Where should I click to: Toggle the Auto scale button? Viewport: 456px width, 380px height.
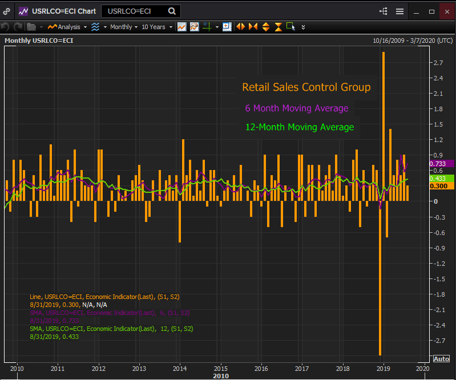441,358
